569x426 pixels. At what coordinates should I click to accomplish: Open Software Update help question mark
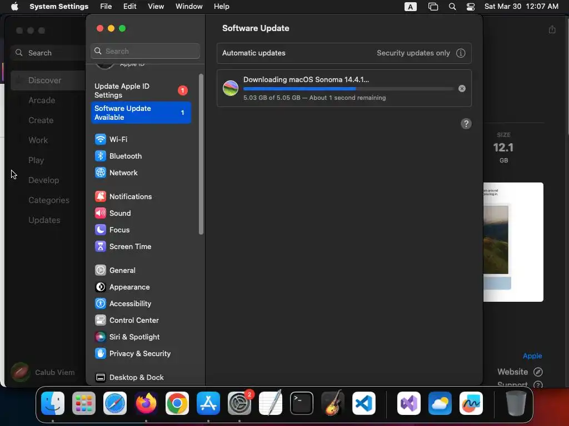[466, 124]
